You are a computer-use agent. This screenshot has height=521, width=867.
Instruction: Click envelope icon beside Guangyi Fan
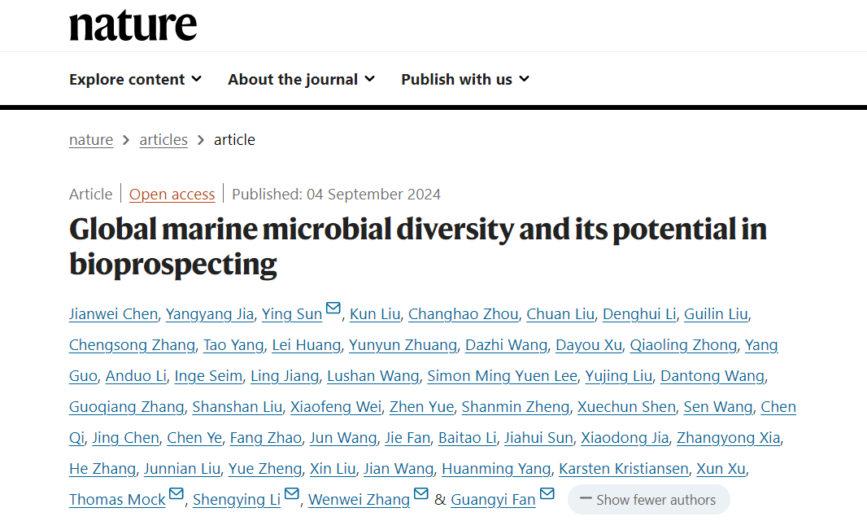547,494
